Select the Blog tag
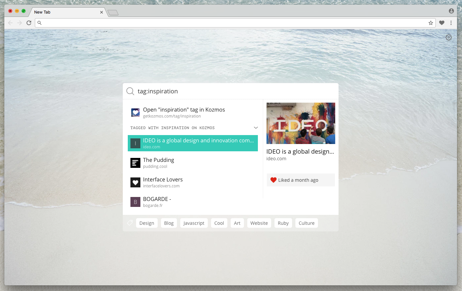462x291 pixels. (x=169, y=223)
